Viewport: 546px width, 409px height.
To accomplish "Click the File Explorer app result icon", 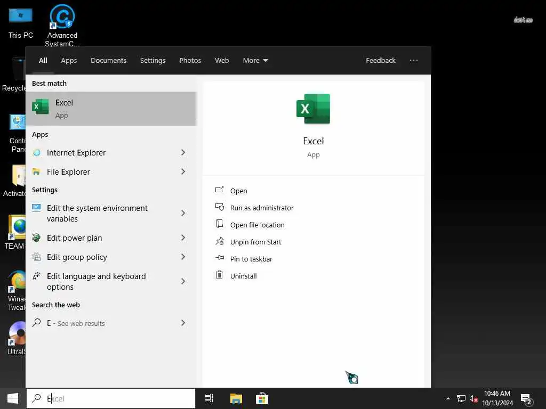I will coord(36,172).
